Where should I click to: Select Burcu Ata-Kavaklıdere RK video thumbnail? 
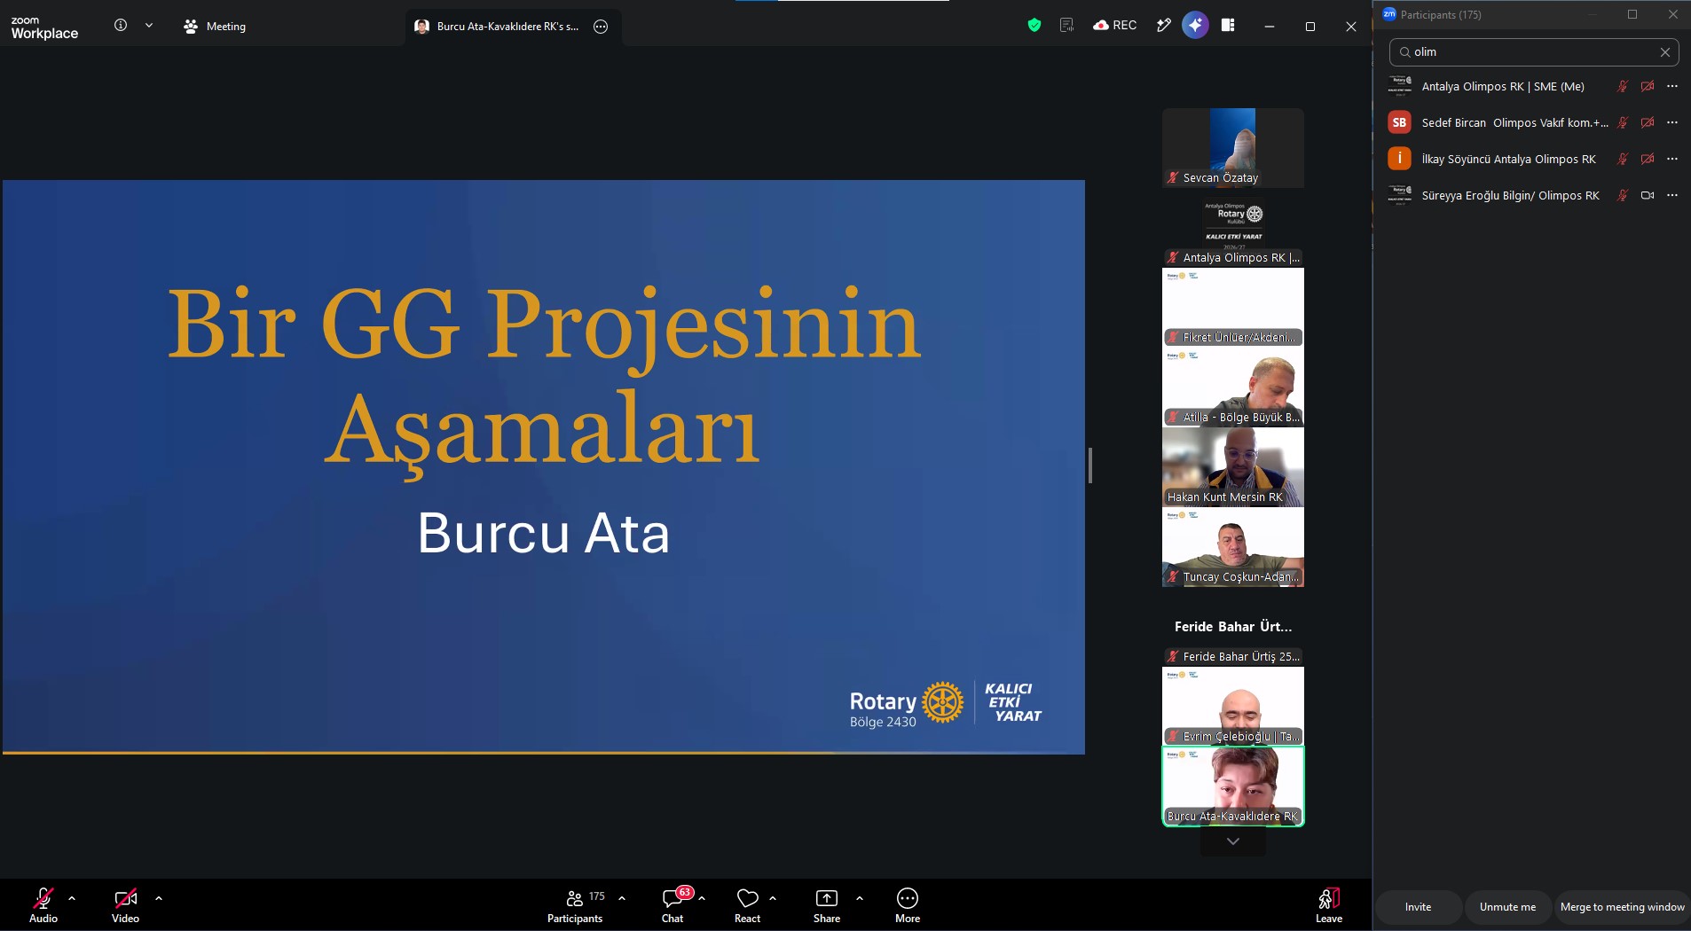tap(1233, 786)
